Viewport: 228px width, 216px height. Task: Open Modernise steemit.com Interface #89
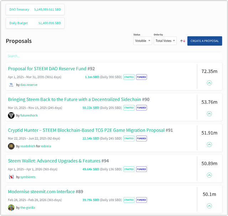[46, 191]
